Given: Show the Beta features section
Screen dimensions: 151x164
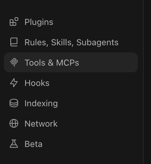Looking at the screenshot, I should 33,144.
